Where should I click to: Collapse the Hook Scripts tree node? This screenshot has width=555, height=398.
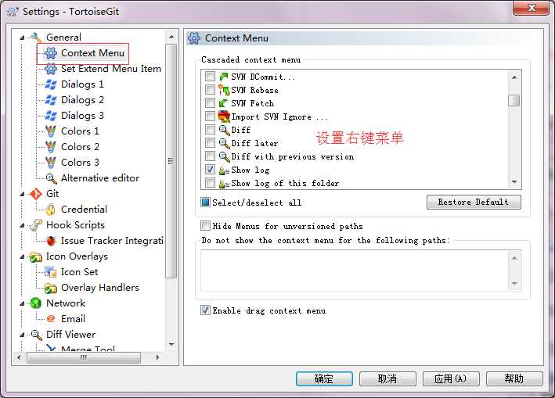(x=22, y=225)
